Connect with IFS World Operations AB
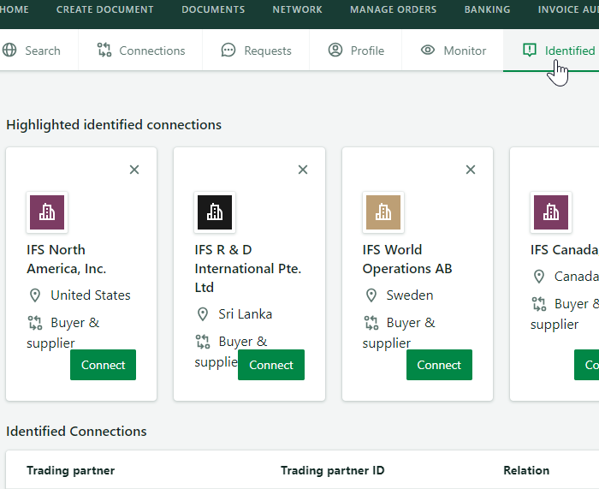Image resolution: width=599 pixels, height=489 pixels. click(439, 365)
